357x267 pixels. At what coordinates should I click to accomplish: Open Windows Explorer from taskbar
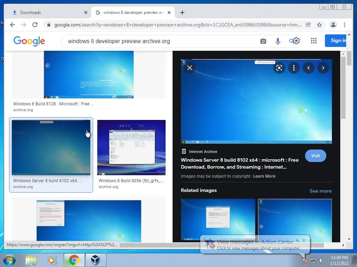click(x=31, y=260)
